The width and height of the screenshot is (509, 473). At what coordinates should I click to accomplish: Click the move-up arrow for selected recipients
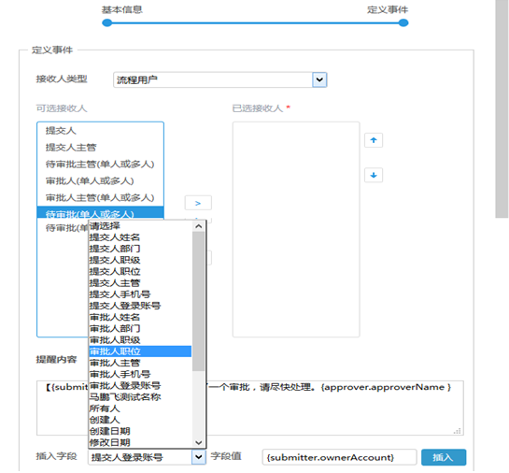click(x=374, y=140)
